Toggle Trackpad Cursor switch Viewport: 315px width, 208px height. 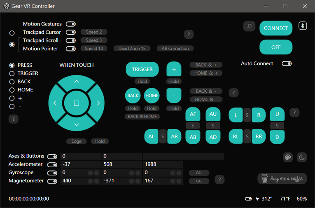[x=71, y=32]
